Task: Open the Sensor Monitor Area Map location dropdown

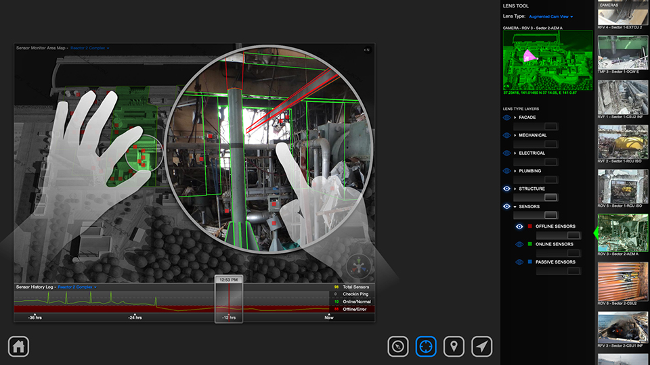Action: (89, 48)
